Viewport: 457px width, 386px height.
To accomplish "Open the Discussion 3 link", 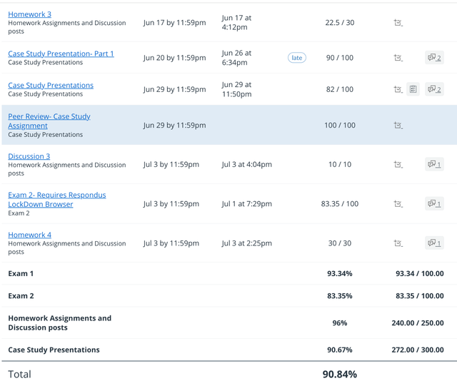I will [29, 156].
